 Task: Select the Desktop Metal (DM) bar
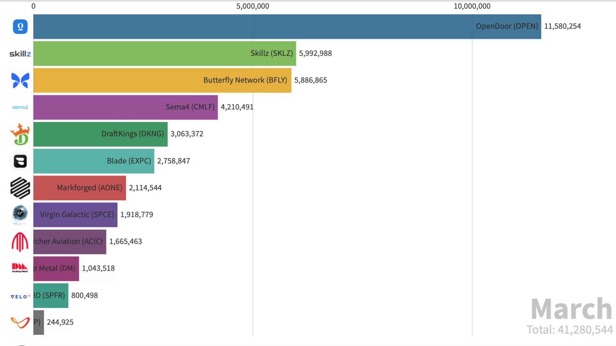[x=56, y=269]
